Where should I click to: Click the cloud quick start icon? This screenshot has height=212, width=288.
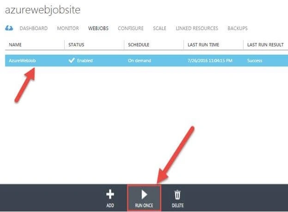(x=9, y=28)
